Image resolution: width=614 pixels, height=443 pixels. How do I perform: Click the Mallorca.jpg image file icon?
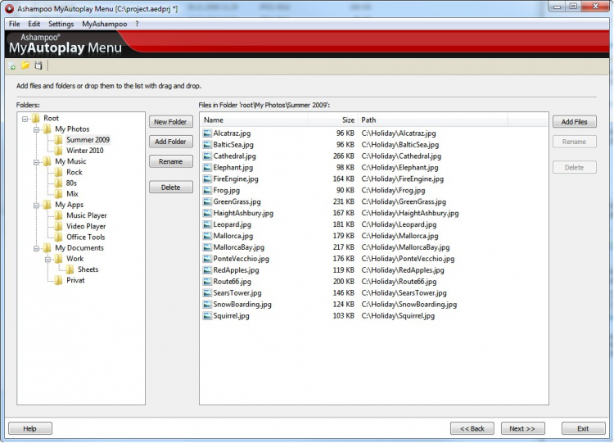[207, 236]
